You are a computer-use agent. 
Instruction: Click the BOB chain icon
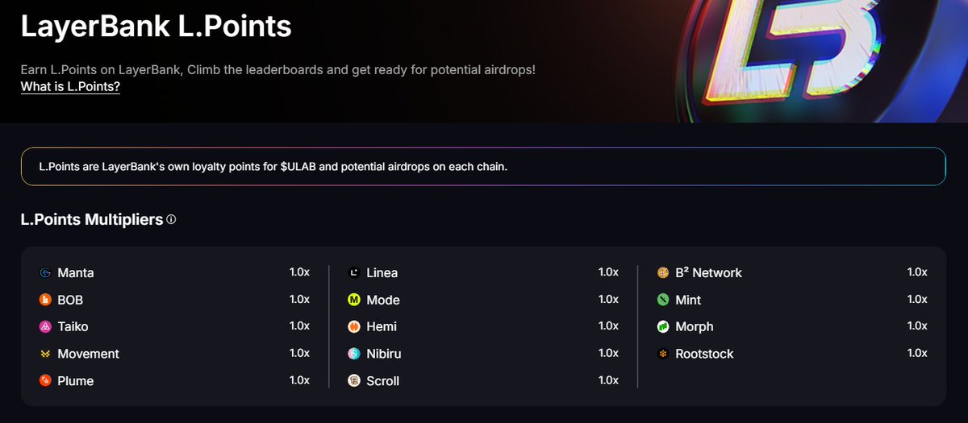tap(45, 300)
